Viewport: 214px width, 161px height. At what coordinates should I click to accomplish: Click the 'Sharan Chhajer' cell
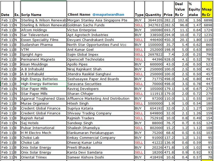101,94
